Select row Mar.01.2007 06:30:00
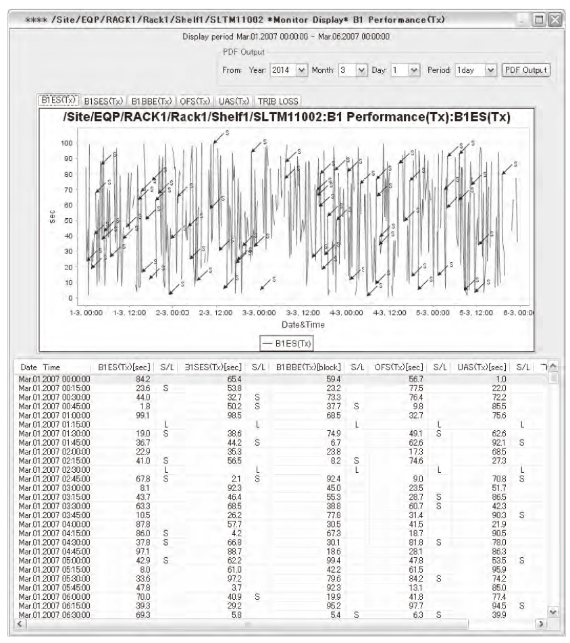The image size is (570, 643). [x=282, y=615]
